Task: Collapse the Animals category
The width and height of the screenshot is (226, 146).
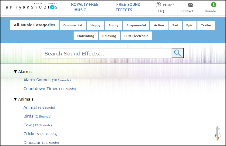Action: point(16,99)
